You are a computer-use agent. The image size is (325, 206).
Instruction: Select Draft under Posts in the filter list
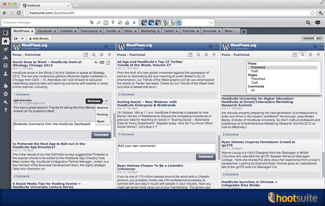(255, 71)
